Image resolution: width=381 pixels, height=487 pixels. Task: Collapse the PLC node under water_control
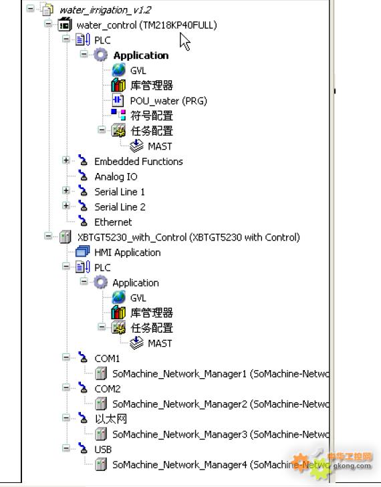(66, 39)
